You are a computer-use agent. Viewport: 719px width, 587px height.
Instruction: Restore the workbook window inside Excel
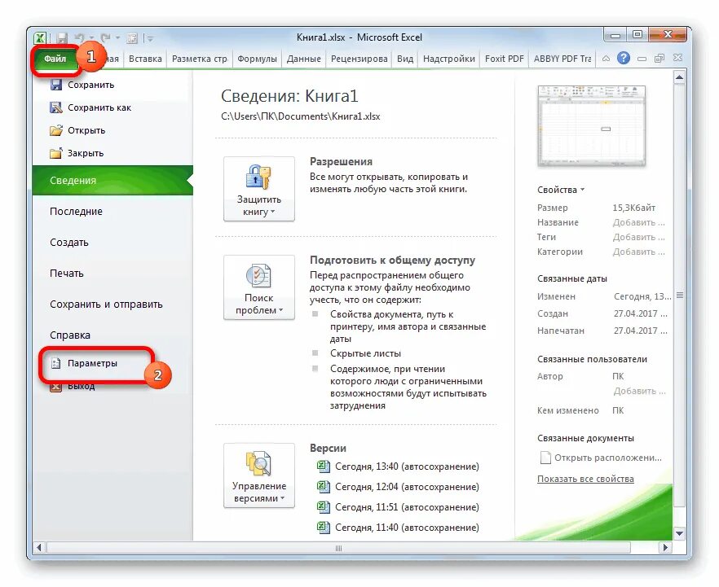coord(659,58)
